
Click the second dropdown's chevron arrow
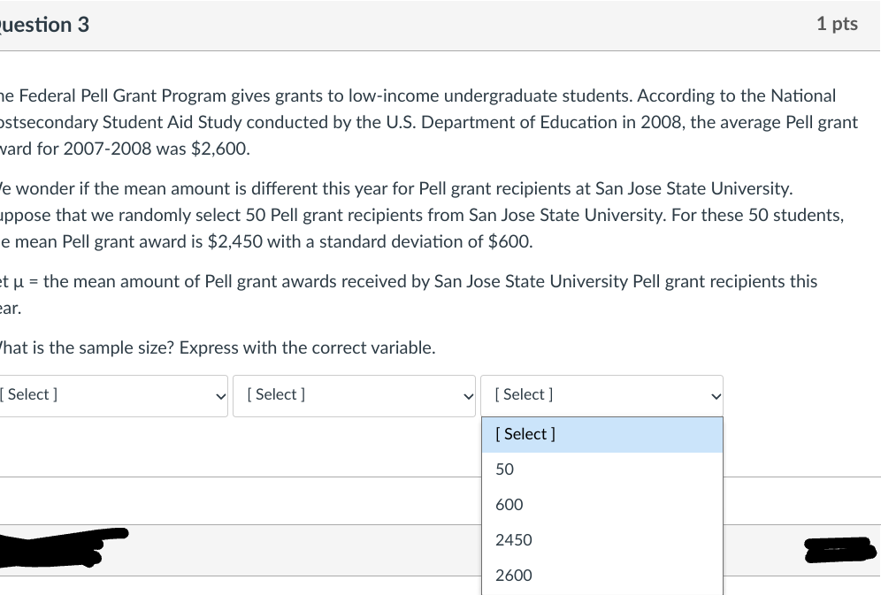(x=470, y=397)
